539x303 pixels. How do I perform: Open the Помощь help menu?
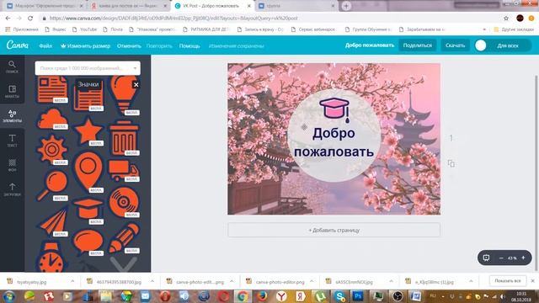click(189, 45)
